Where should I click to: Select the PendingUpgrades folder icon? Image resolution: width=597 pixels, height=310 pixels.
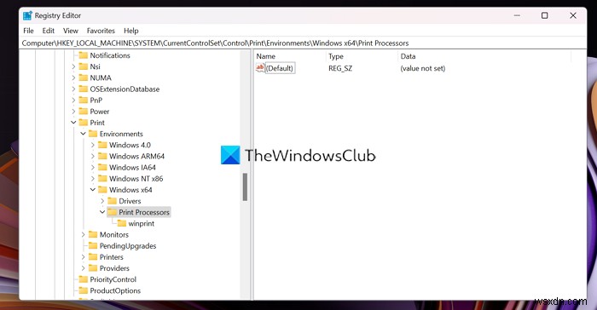coord(93,246)
